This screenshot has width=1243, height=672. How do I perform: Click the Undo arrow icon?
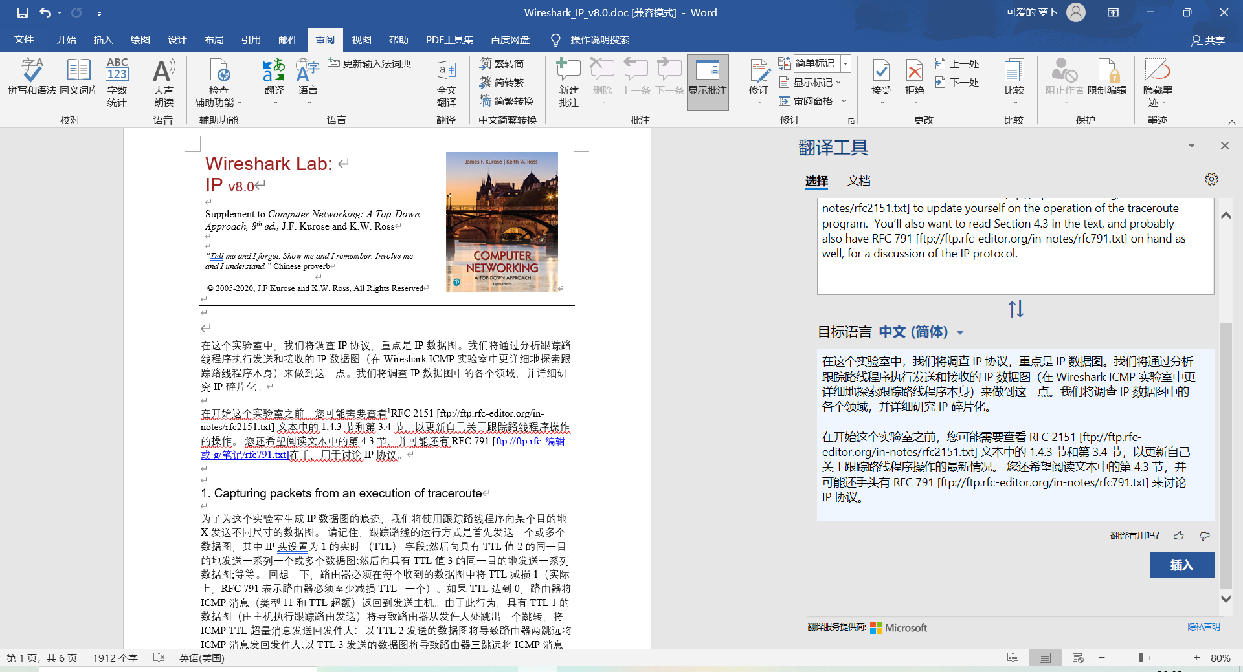[45, 12]
